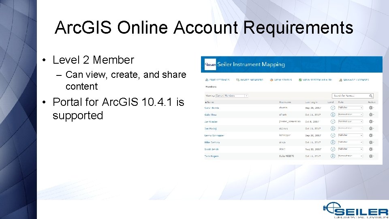
Task: Click the level 2 badge for Tom Rogers
Action: tap(333, 156)
